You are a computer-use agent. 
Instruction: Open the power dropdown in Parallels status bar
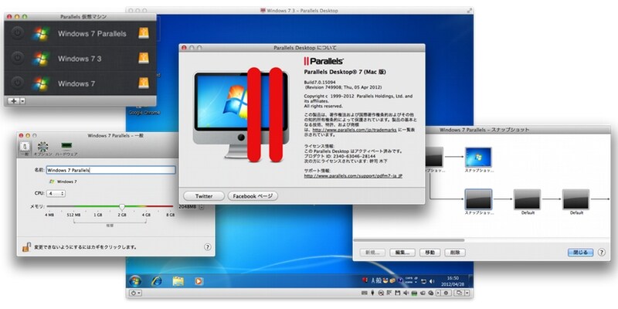click(x=135, y=293)
